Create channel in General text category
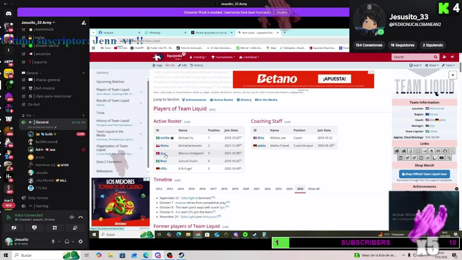The height and width of the screenshot is (260, 462). (x=83, y=73)
